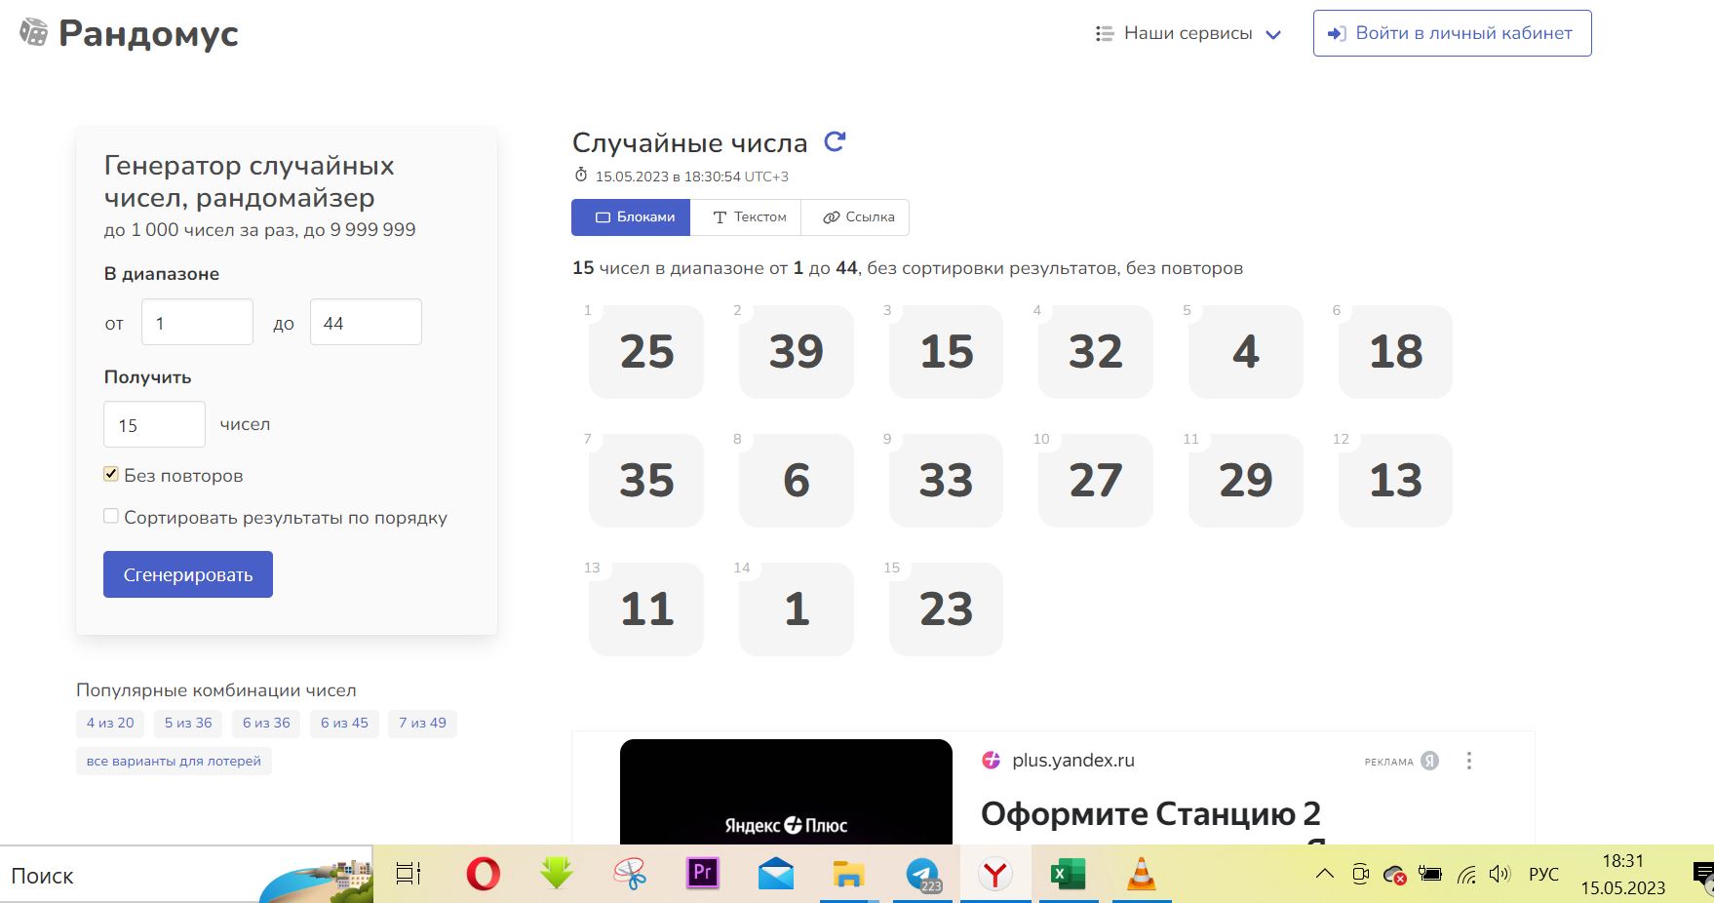This screenshot has height=903, width=1714.
Task: Click the 'Сгенерировать' button
Action: tap(188, 574)
